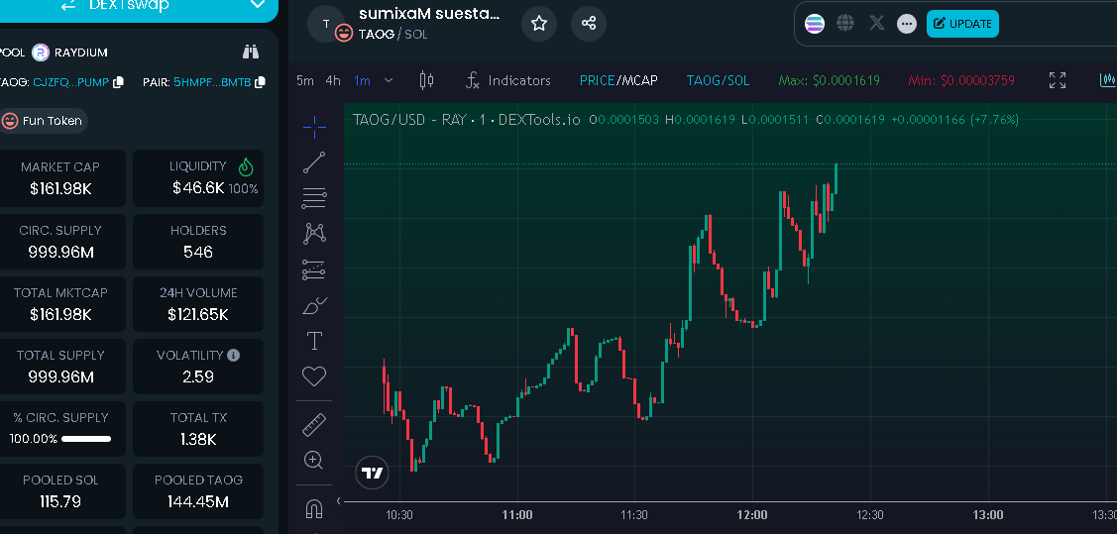Switch chart to MCAP mode
Screen dimensions: 1117x534
coord(639,80)
